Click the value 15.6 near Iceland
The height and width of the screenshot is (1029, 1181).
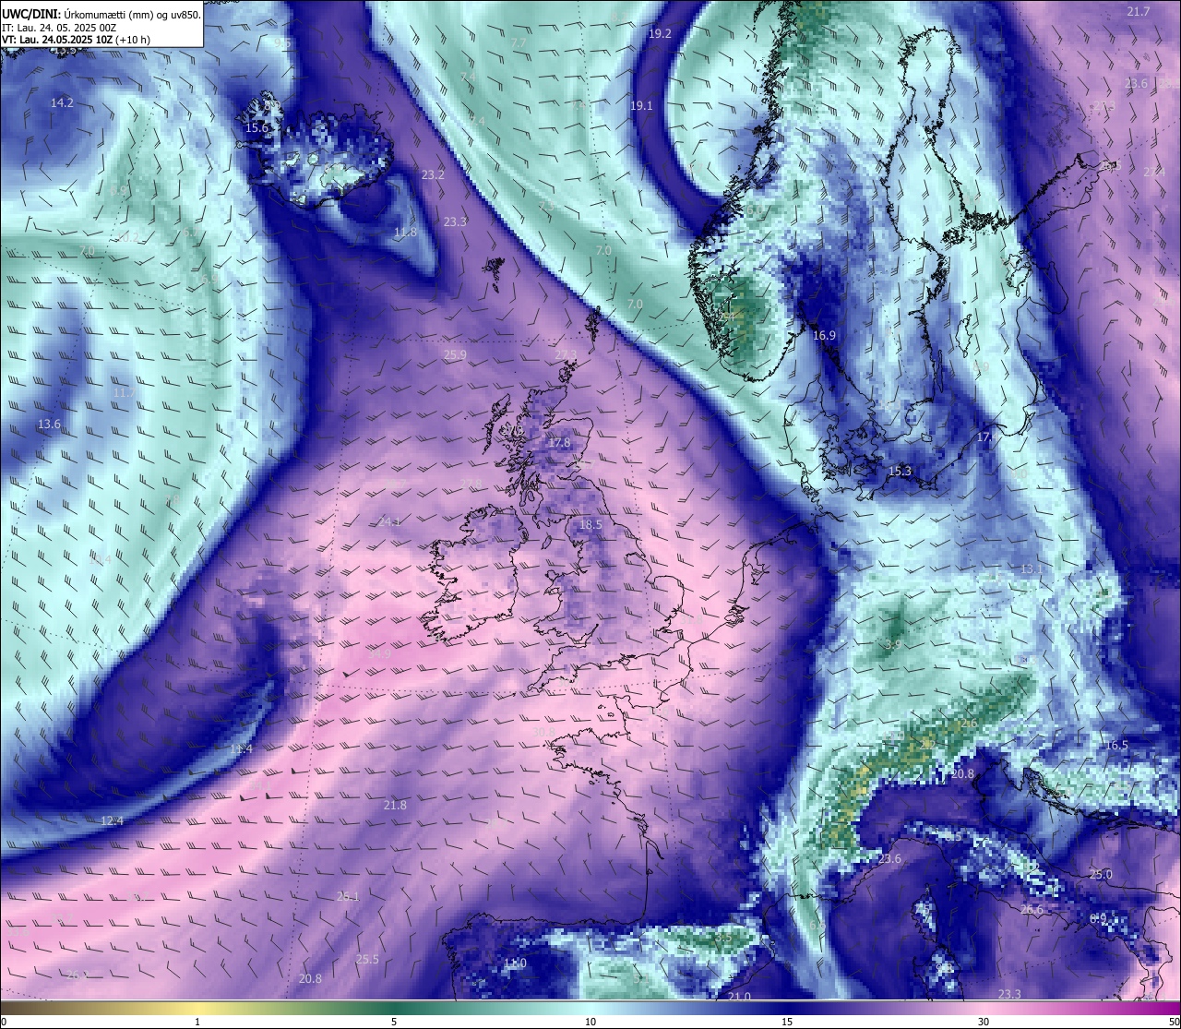[256, 128]
